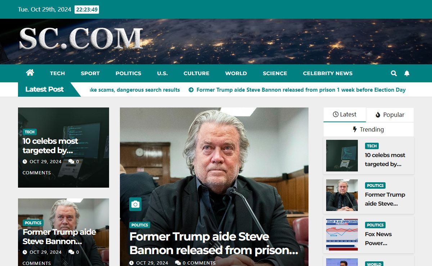The image size is (432, 266).
Task: Open the CELEBRITY NEWS menu item
Action: (x=328, y=73)
